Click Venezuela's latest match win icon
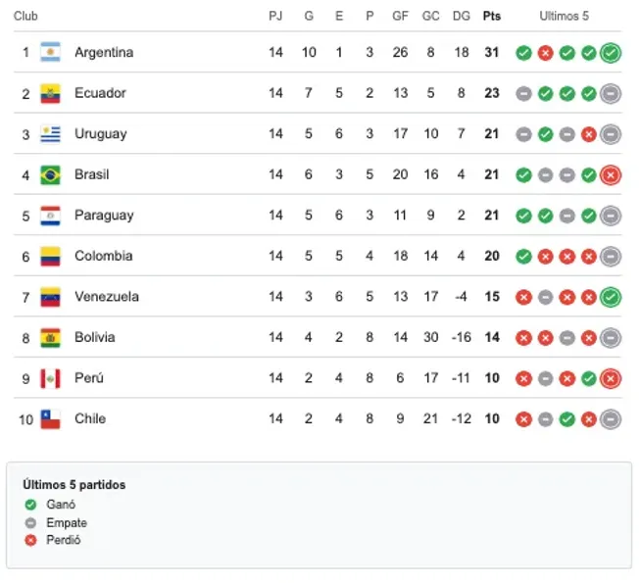 (611, 297)
